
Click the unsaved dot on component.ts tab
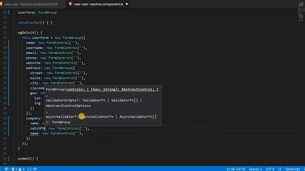[127, 4]
